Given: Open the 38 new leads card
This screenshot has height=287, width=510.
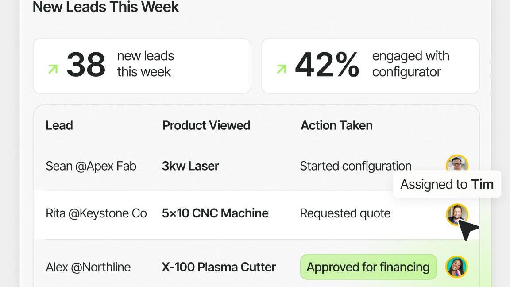Looking at the screenshot, I should click(142, 66).
